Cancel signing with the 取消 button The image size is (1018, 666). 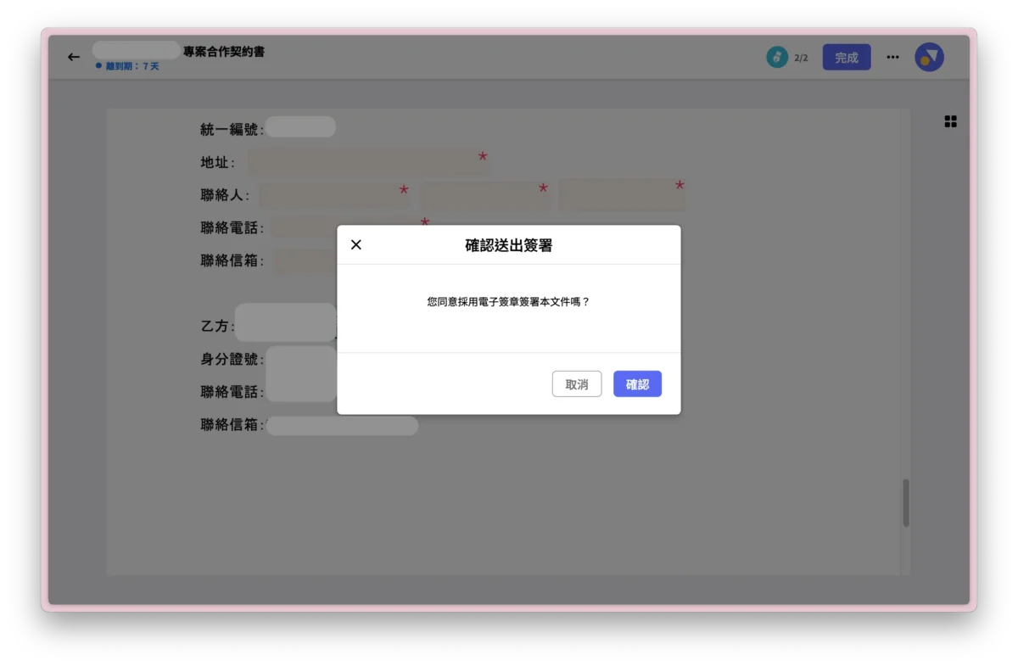click(x=577, y=383)
